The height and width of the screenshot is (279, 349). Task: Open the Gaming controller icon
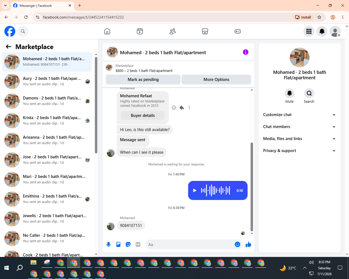238,31
